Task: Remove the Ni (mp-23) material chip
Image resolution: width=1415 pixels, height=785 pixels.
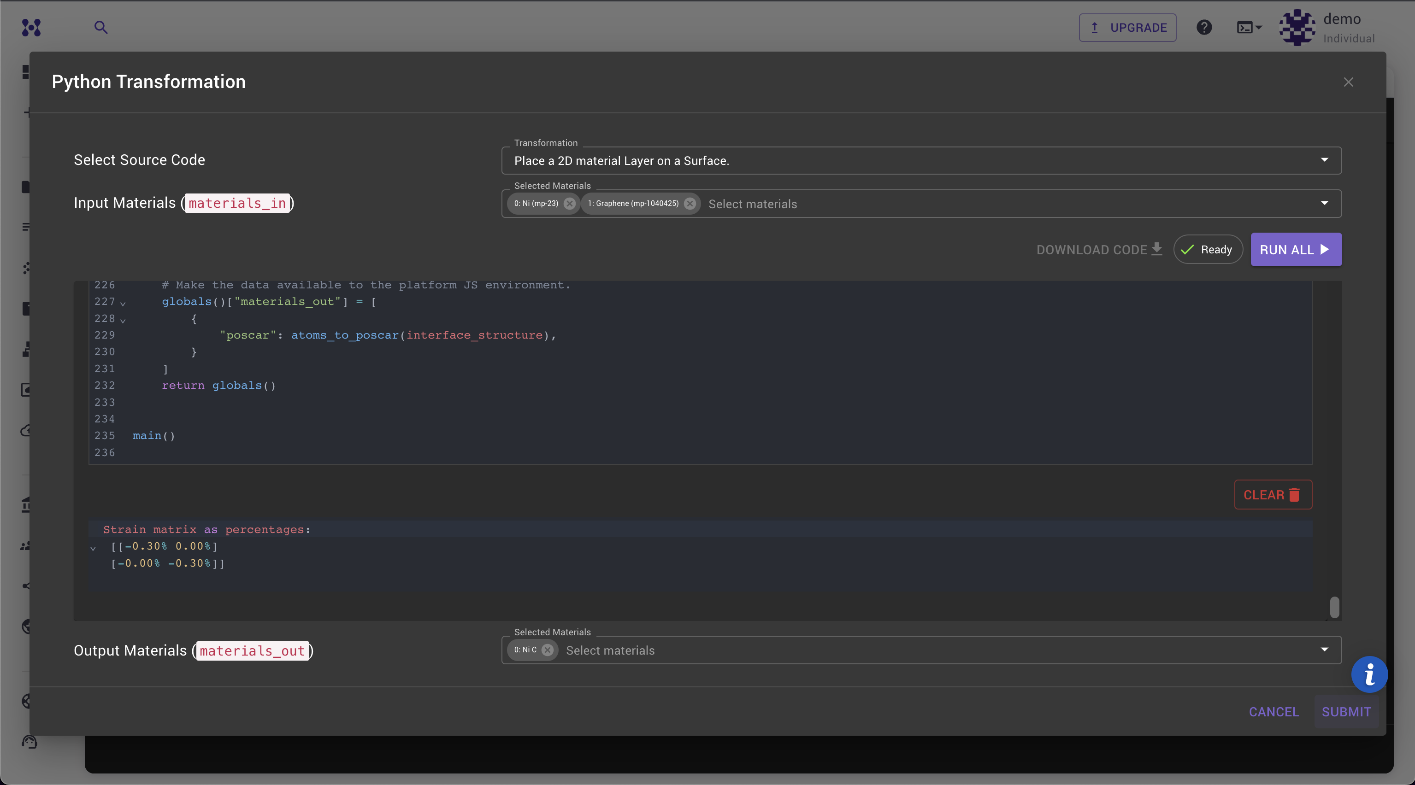Action: click(570, 204)
